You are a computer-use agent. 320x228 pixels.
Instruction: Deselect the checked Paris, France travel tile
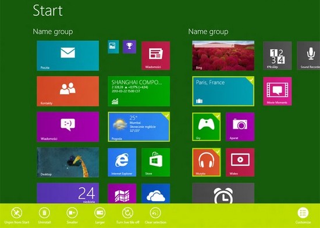pos(223,91)
